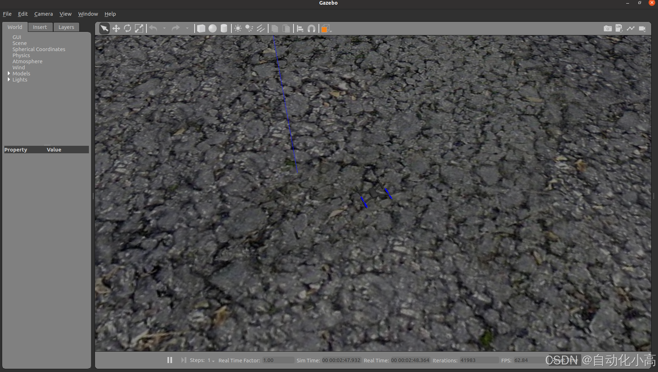Image resolution: width=658 pixels, height=372 pixels.
Task: Open the Edit menu
Action: 23,14
